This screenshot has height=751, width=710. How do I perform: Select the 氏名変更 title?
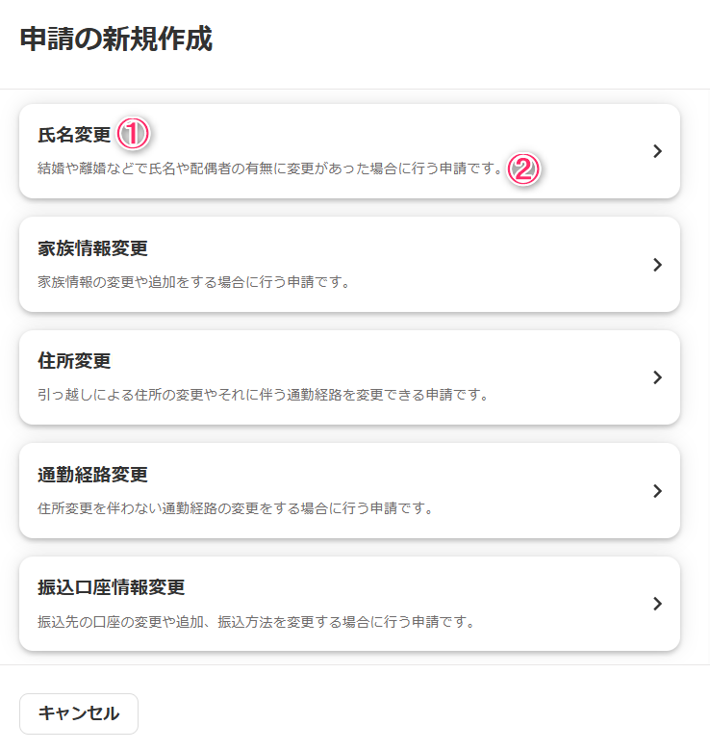[74, 135]
